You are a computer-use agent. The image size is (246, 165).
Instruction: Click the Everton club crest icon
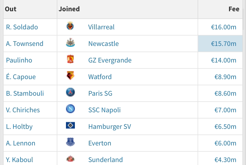tap(70, 142)
